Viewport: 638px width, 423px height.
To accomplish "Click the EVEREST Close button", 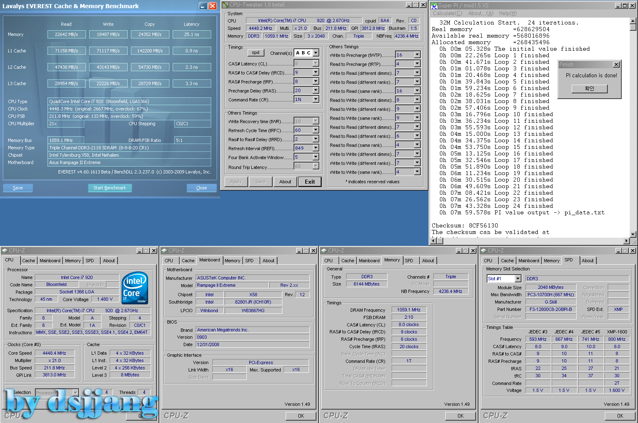I will [x=201, y=188].
